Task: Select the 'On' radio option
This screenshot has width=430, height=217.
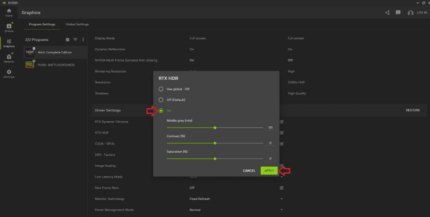Action: click(161, 110)
